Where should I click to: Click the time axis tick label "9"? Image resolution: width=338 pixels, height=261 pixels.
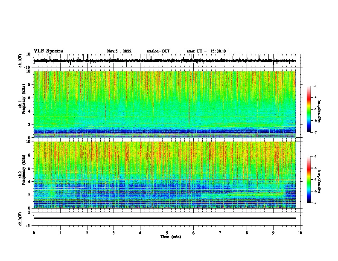(273, 233)
